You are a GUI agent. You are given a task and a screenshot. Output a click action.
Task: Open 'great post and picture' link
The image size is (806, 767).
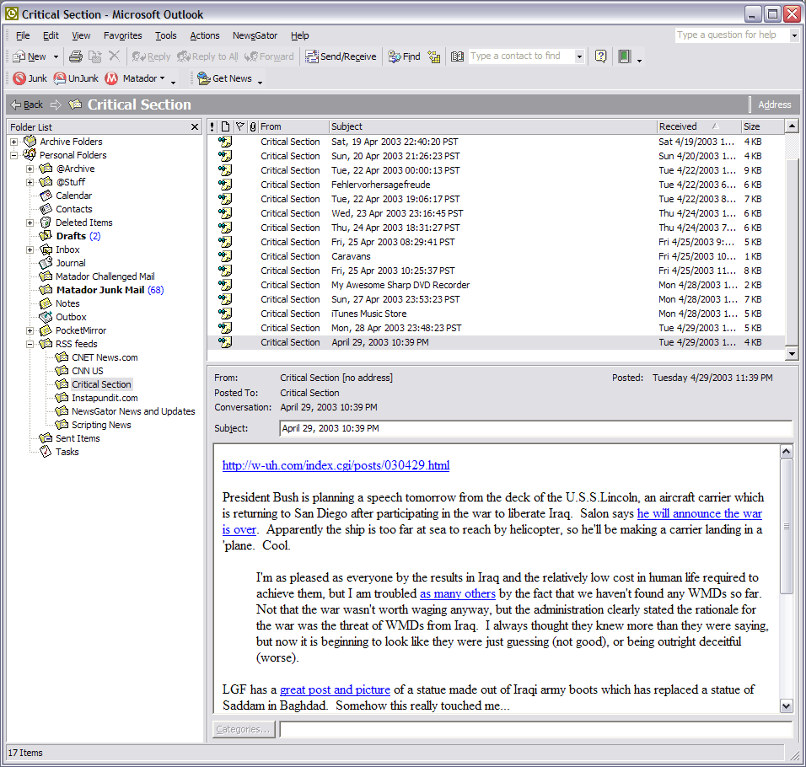point(335,689)
